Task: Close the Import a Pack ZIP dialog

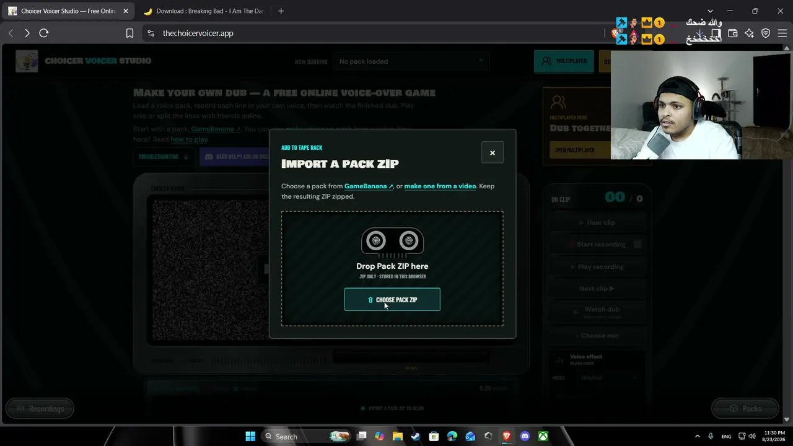Action: (x=493, y=153)
